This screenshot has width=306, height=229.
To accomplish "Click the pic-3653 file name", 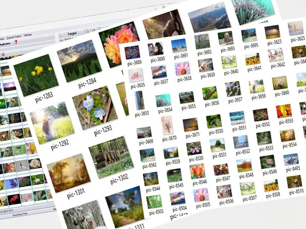I will (142, 114).
